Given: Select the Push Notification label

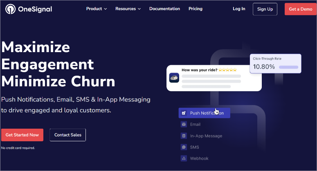Looking at the screenshot, I should [x=207, y=113].
